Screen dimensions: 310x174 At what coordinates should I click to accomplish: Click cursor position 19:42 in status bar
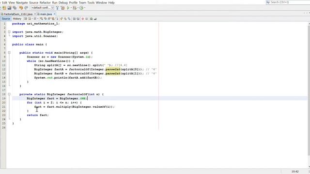click(x=295, y=172)
